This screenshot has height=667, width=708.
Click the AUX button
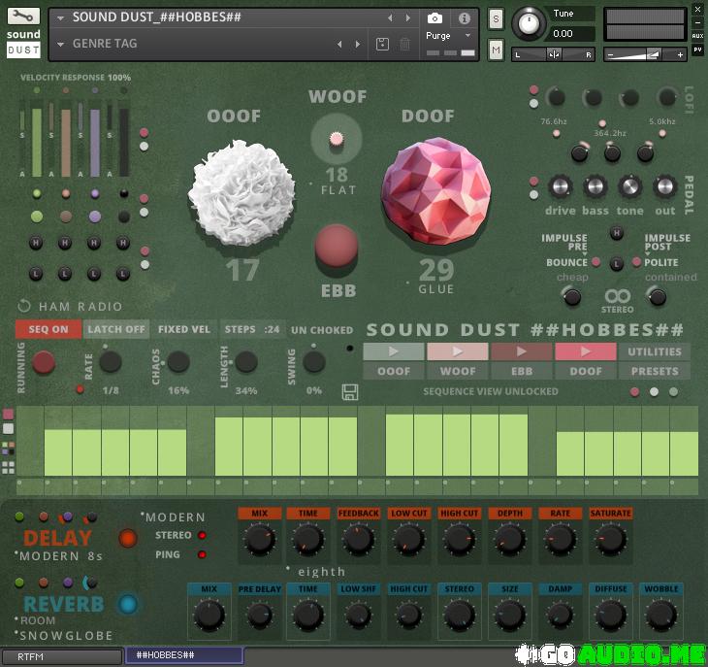[697, 36]
